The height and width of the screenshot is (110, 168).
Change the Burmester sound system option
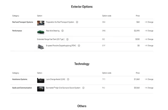[149, 88]
